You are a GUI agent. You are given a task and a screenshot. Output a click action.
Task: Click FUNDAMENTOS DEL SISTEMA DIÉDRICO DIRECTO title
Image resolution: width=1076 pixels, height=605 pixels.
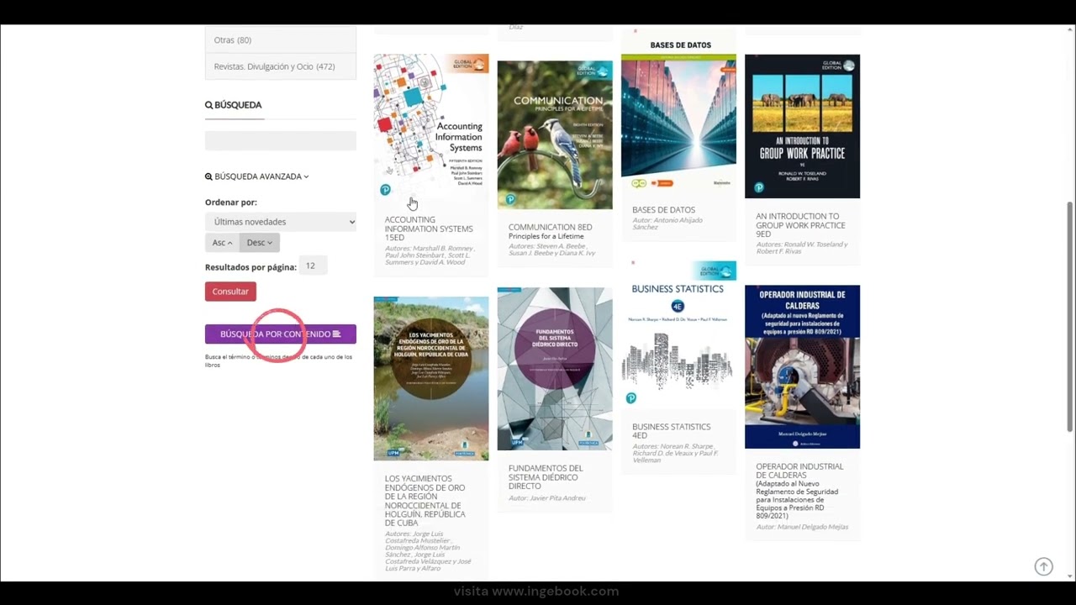click(546, 477)
